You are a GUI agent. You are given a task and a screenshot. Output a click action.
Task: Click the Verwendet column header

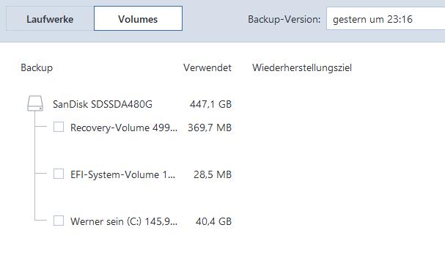pyautogui.click(x=207, y=67)
